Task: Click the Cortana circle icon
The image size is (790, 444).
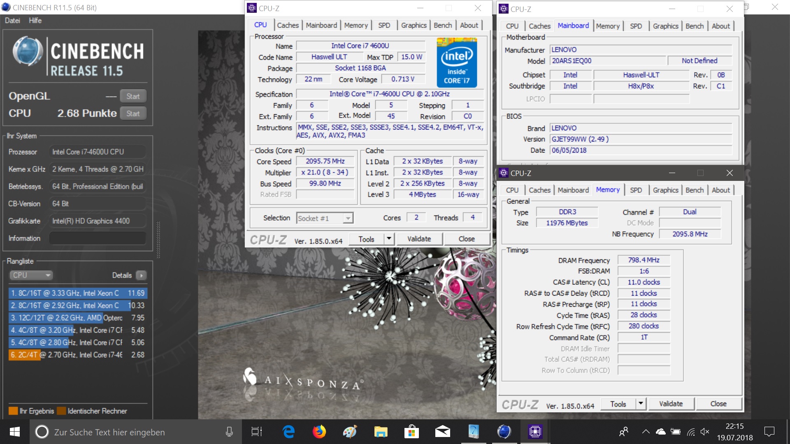Action: [x=42, y=432]
